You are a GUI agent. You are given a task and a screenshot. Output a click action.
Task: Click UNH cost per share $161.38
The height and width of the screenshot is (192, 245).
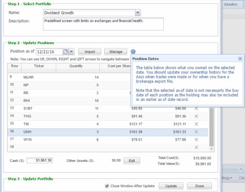coord(136,132)
